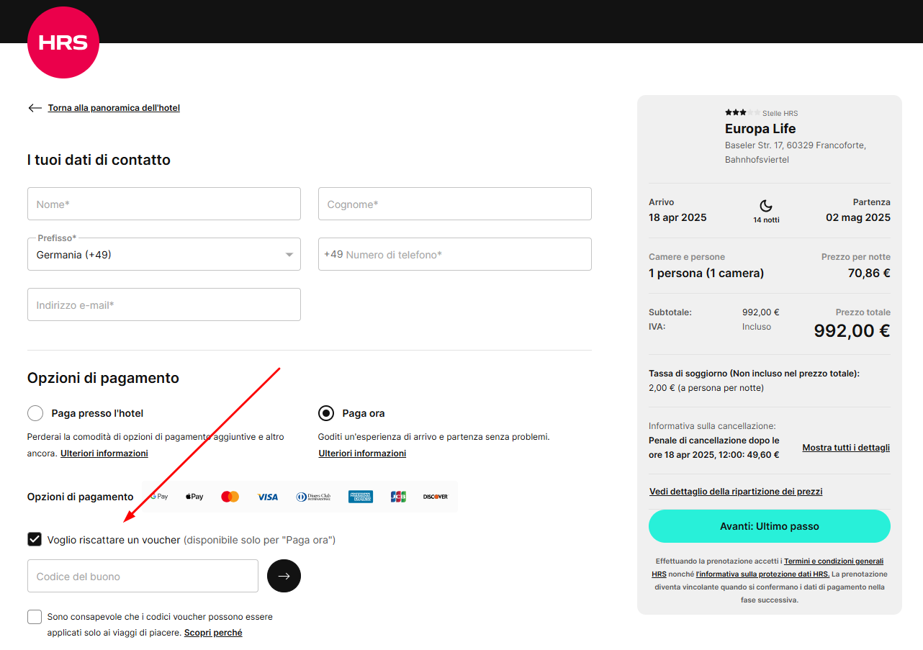Submit voucher code with arrow button
This screenshot has height=650, width=923.
click(284, 576)
